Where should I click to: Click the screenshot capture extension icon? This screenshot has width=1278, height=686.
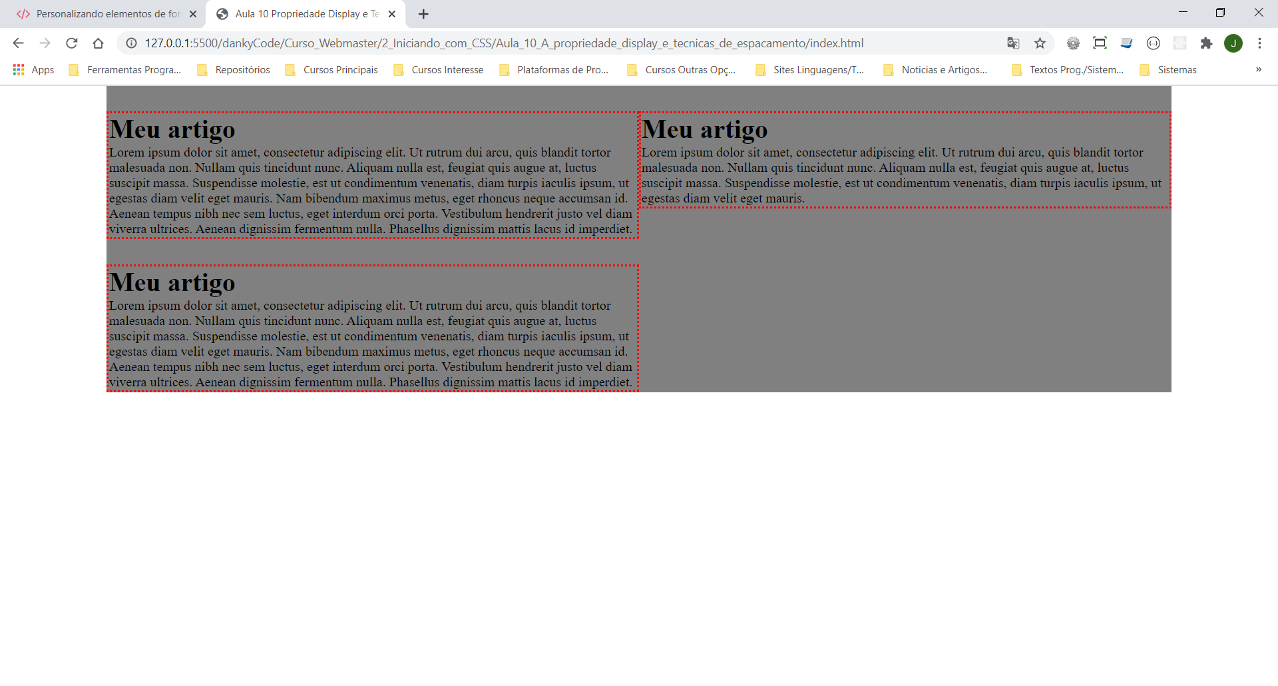[1100, 43]
